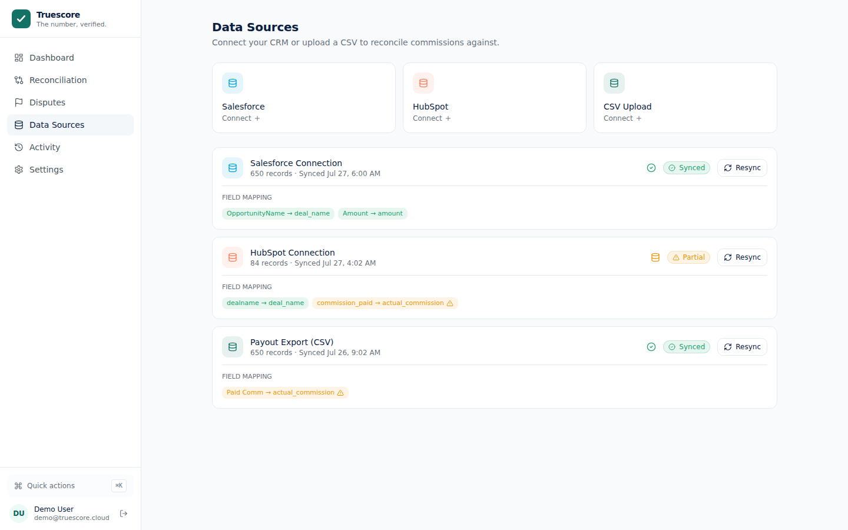Image resolution: width=848 pixels, height=530 pixels.
Task: Click green check circle beside Payout Export Synced badge
Action: click(x=651, y=347)
